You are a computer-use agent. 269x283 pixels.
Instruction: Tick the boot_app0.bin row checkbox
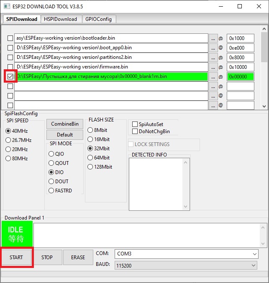tap(10, 48)
